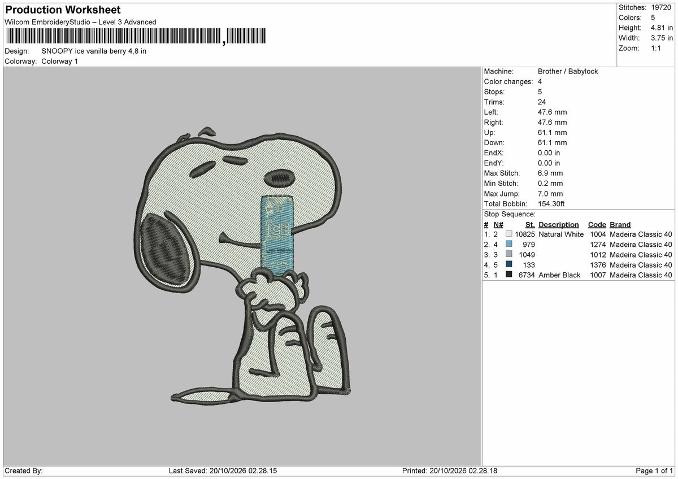Click the Up value 61.1 mm
Viewport: 678px width, 479px height.
point(552,132)
